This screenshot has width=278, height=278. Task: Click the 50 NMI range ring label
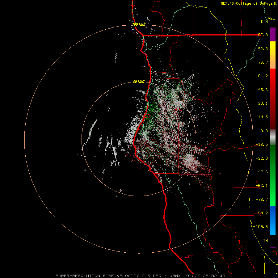[x=139, y=82]
